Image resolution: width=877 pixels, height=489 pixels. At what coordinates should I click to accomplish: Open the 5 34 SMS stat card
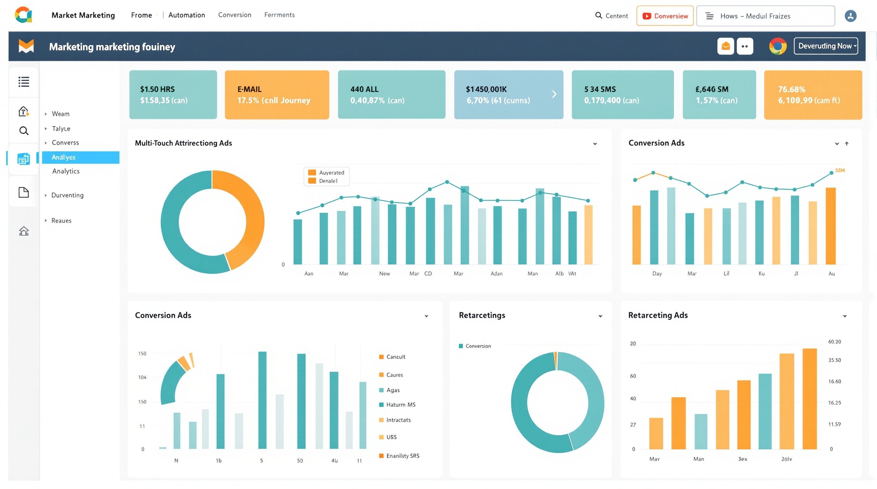coord(623,95)
